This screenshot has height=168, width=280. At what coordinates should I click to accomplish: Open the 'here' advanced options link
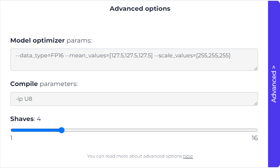coord(188,156)
